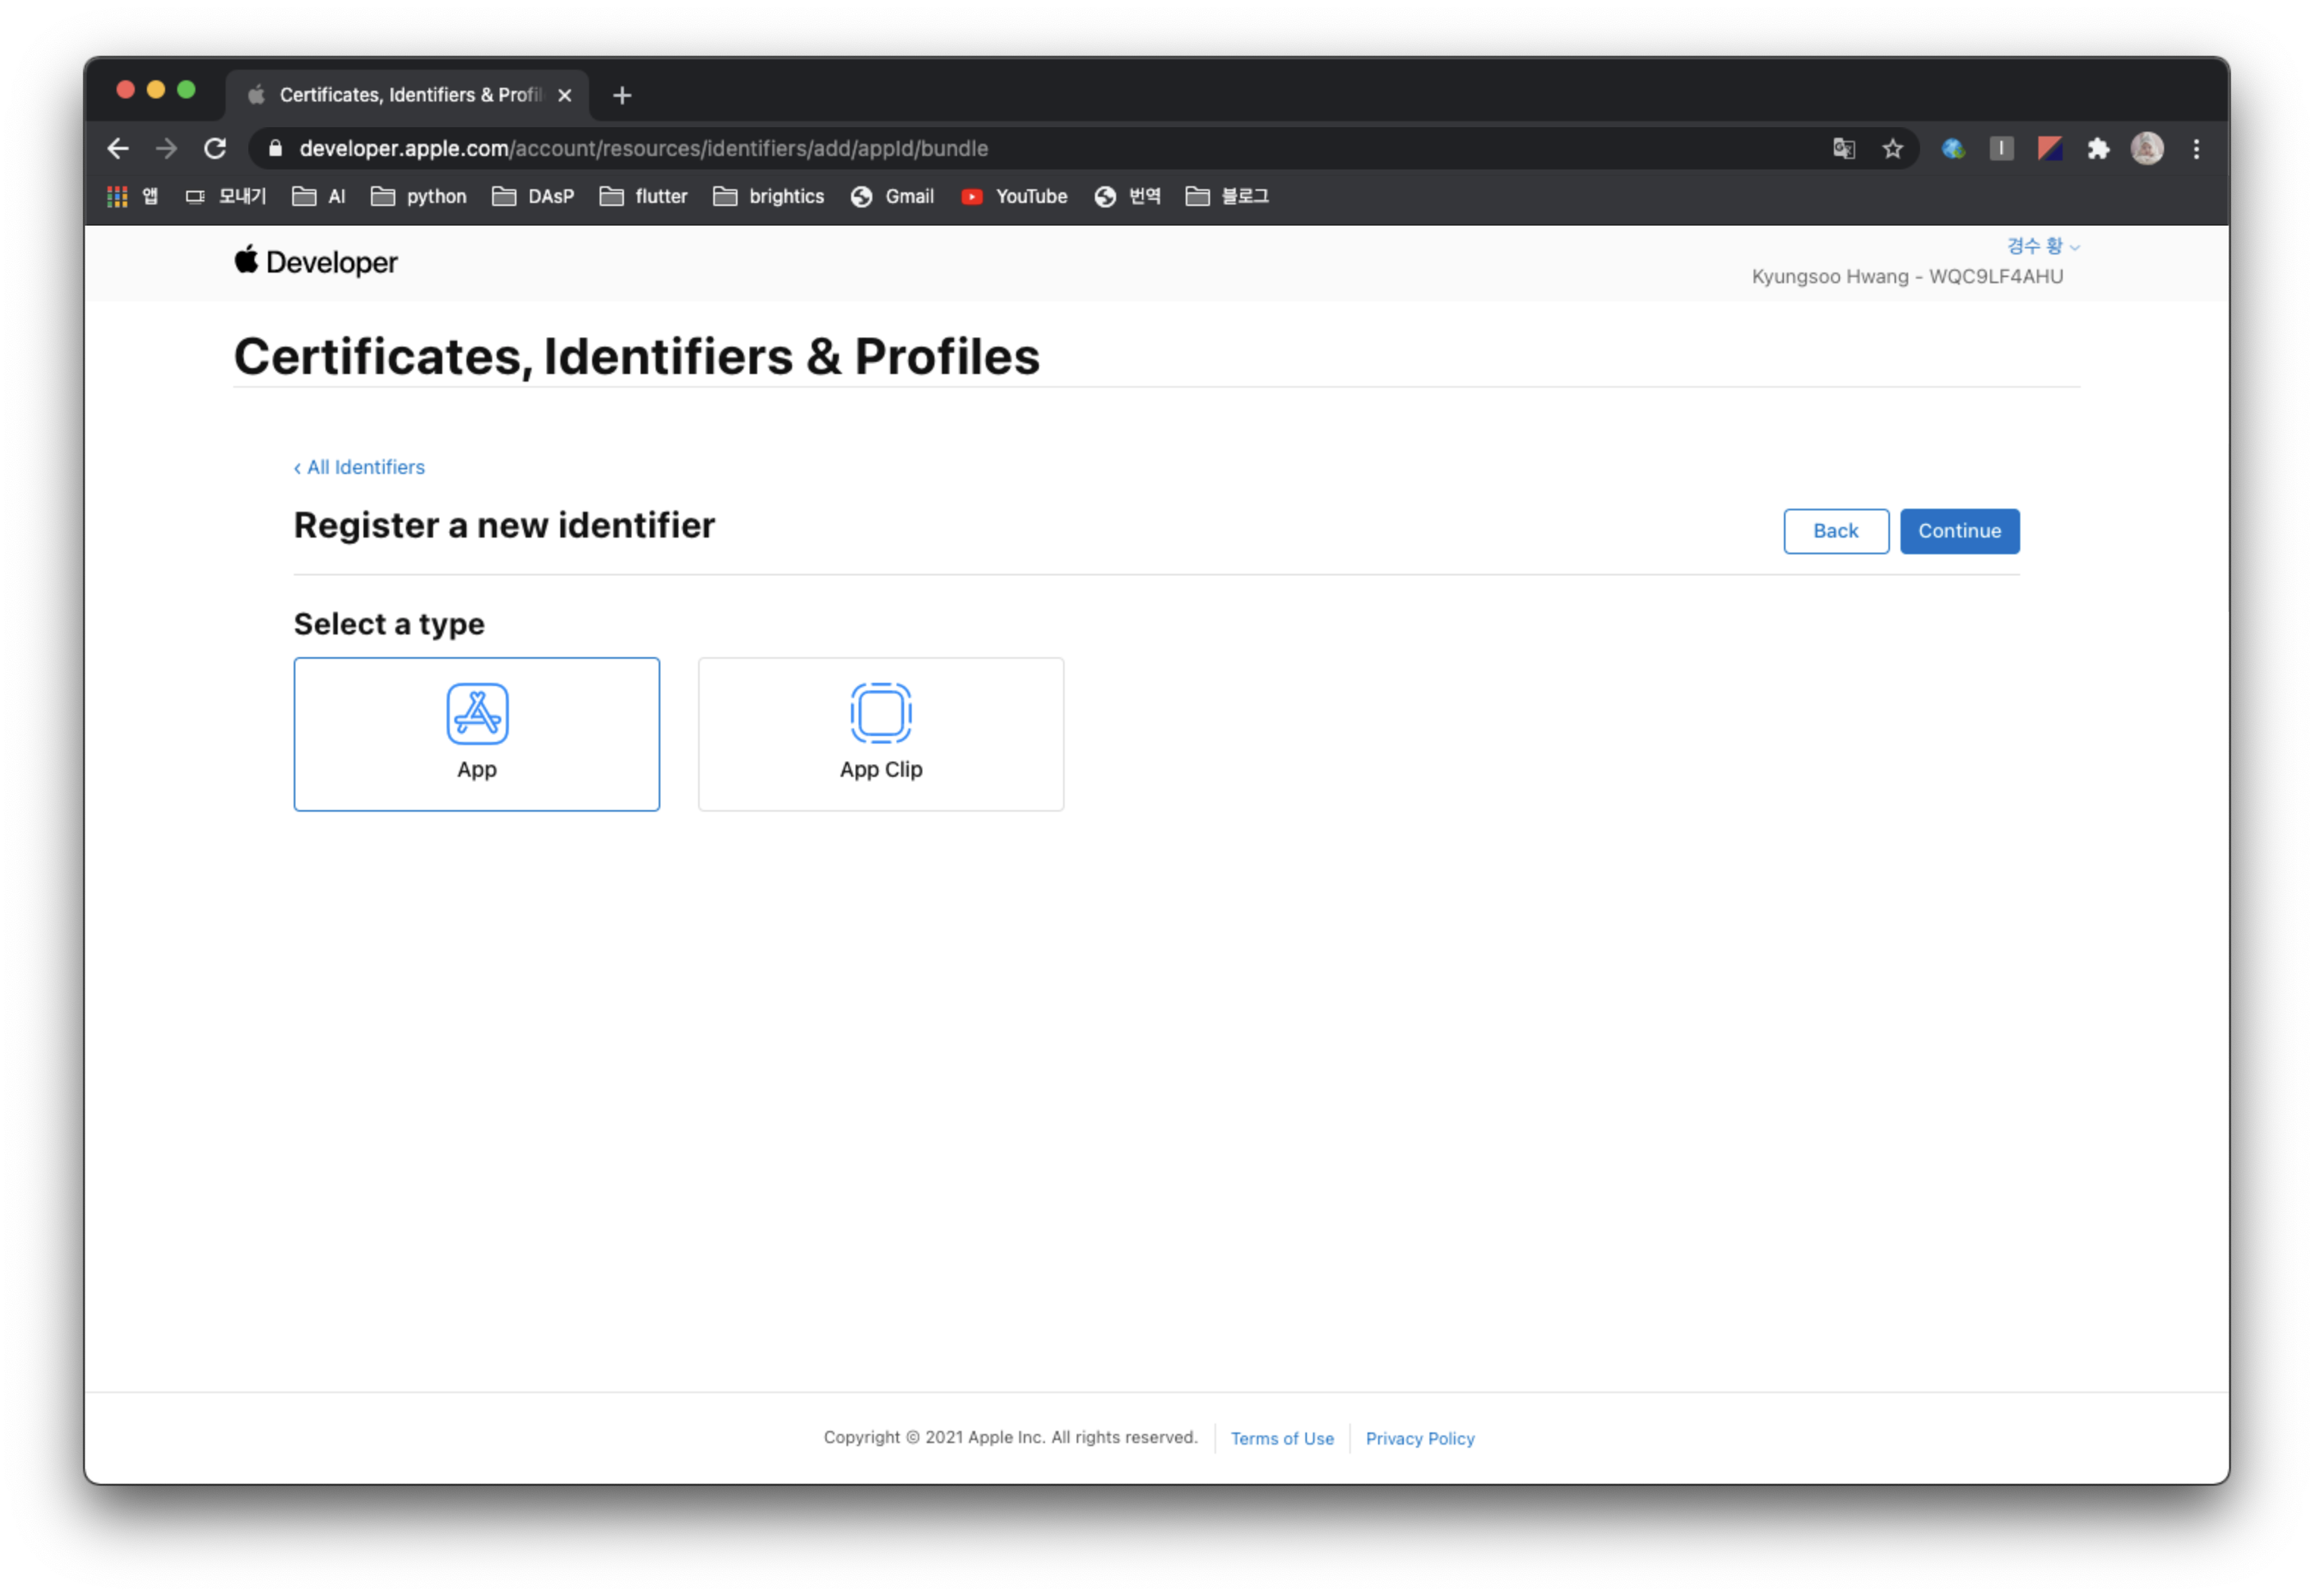Click the address bar URL

click(x=643, y=149)
